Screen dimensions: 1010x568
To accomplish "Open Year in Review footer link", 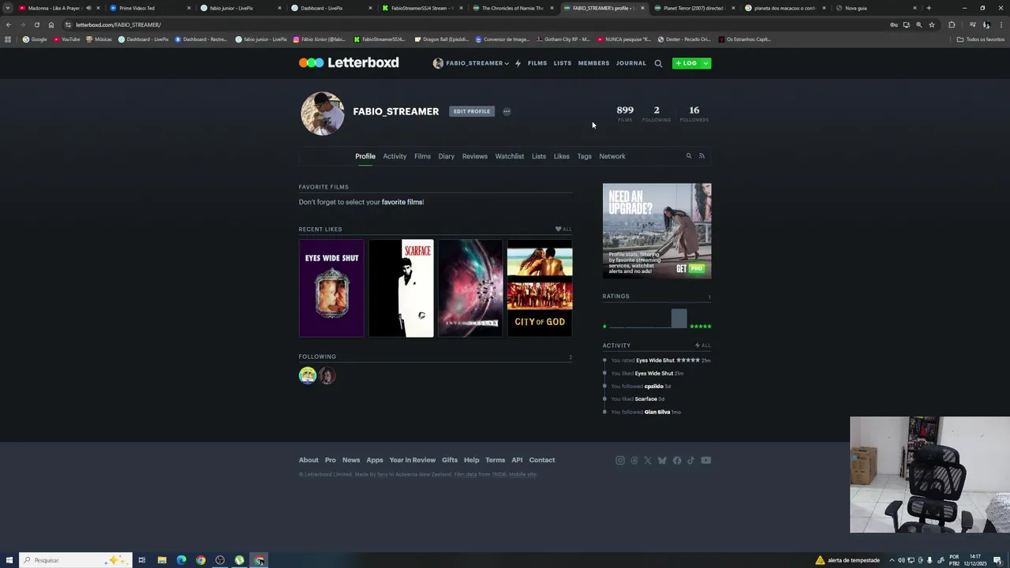I will pos(413,460).
